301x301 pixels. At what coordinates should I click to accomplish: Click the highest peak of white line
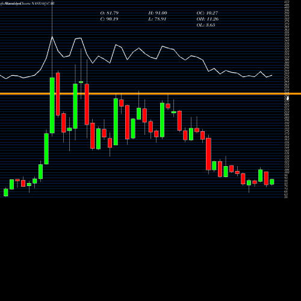(x=52, y=37)
